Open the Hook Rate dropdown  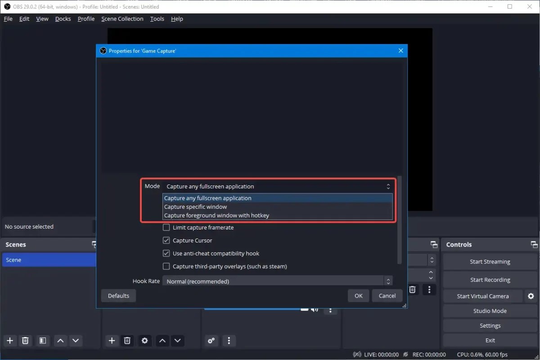point(277,281)
